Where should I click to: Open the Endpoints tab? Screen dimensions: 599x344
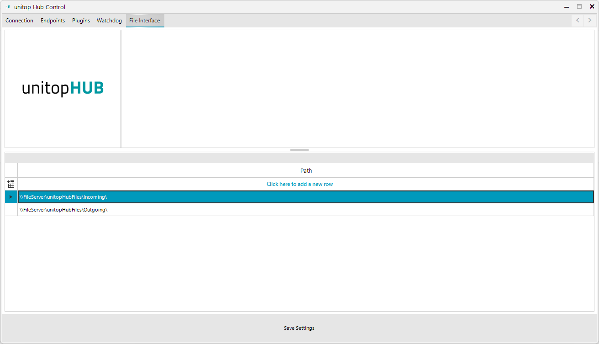(53, 21)
